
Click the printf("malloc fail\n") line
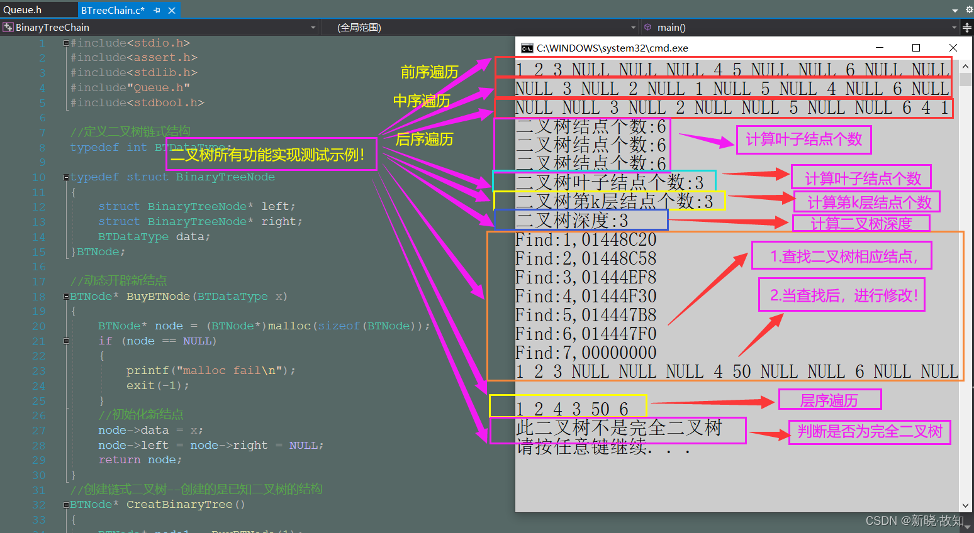coord(211,371)
